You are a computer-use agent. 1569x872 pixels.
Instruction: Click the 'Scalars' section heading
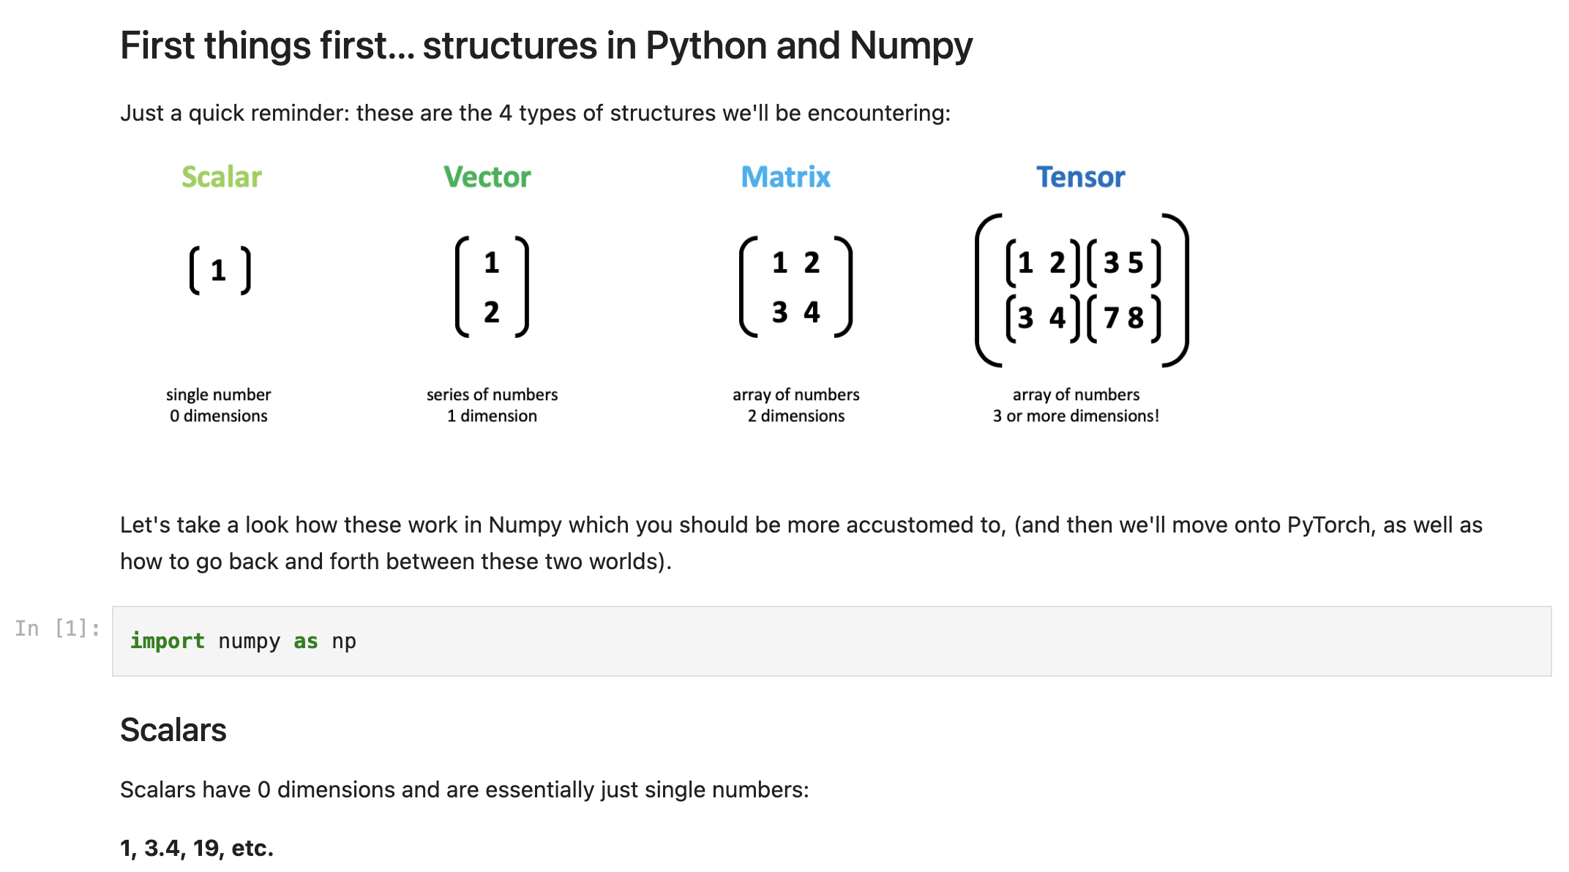173,730
